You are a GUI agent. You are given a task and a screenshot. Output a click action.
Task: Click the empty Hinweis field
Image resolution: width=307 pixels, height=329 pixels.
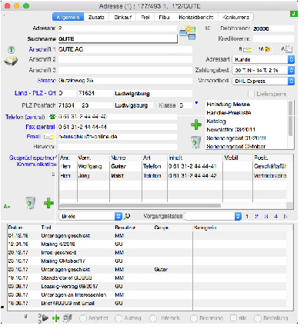118,147
